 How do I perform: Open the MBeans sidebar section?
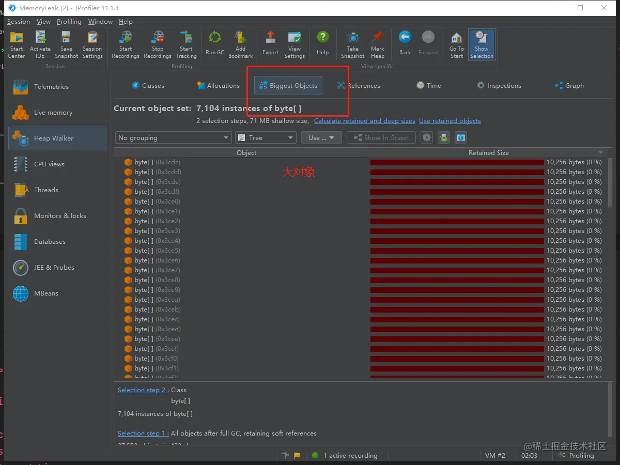(57, 293)
